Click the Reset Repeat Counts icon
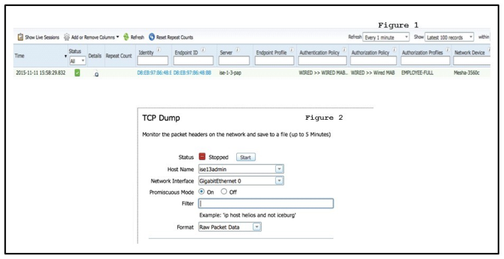This screenshot has width=504, height=259. [152, 37]
